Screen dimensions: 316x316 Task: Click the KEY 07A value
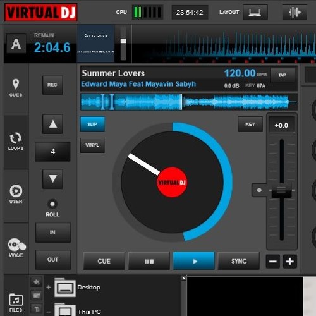click(255, 86)
